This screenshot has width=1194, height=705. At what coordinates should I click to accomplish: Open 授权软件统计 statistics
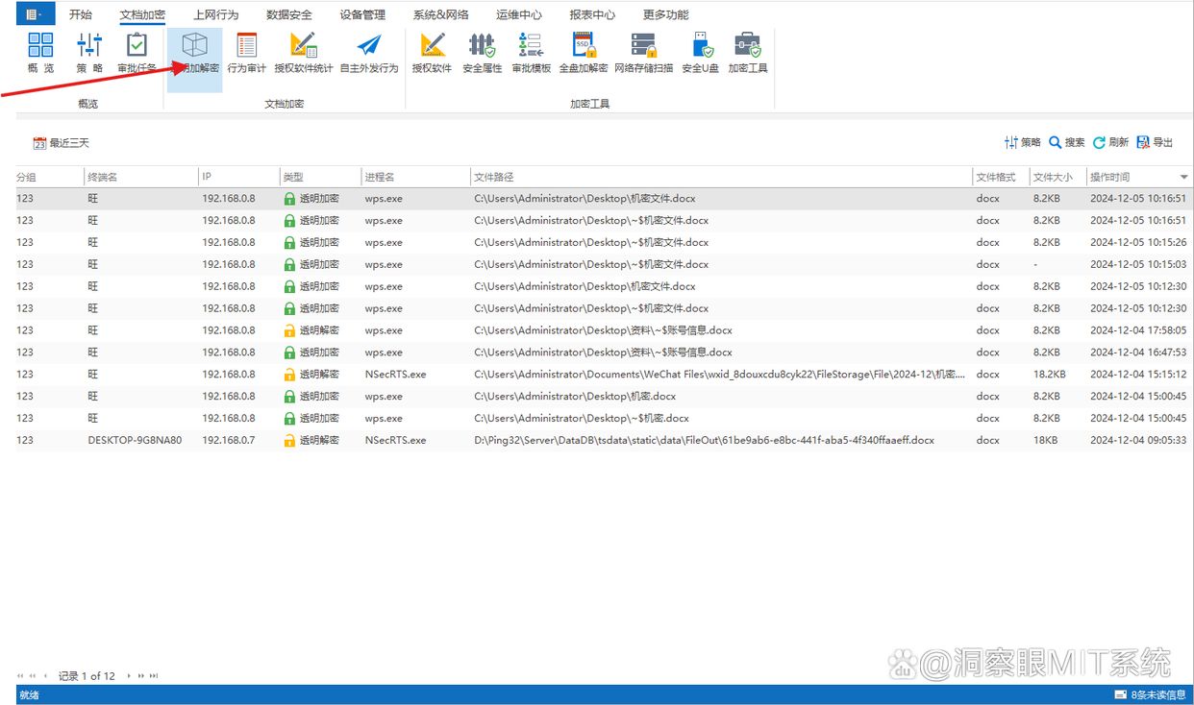304,53
